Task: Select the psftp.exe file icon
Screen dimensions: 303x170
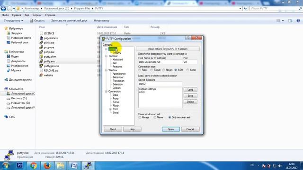Action: point(41,52)
